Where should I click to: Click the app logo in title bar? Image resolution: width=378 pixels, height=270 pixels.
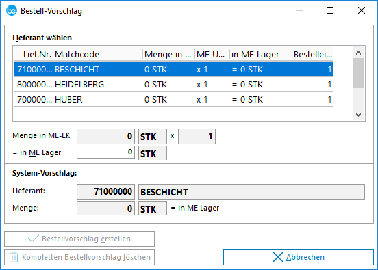(12, 10)
